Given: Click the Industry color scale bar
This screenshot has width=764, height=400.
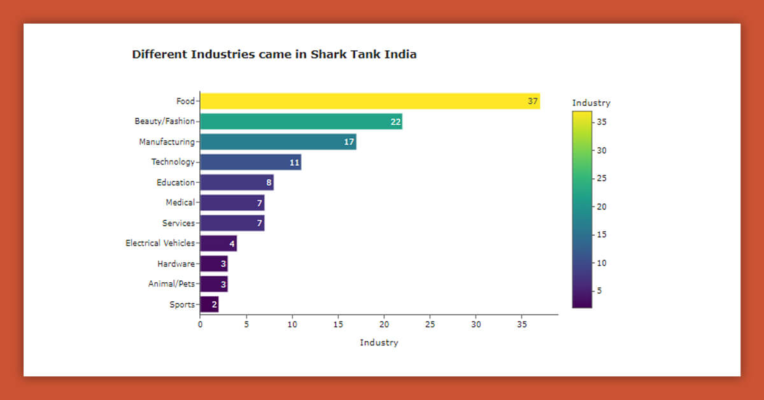Looking at the screenshot, I should tap(582, 210).
